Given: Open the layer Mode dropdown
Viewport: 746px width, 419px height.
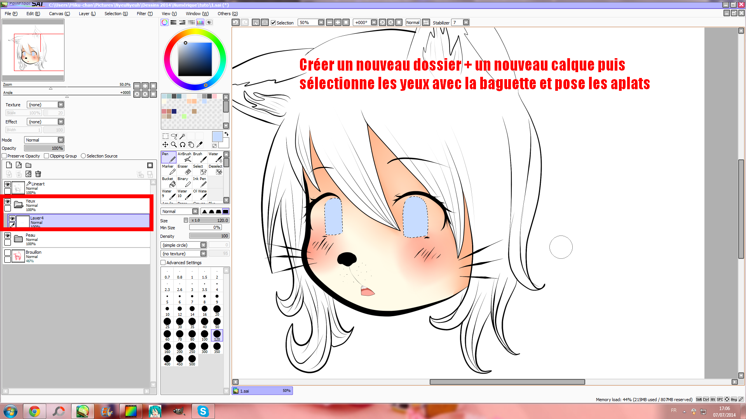Looking at the screenshot, I should tap(61, 140).
